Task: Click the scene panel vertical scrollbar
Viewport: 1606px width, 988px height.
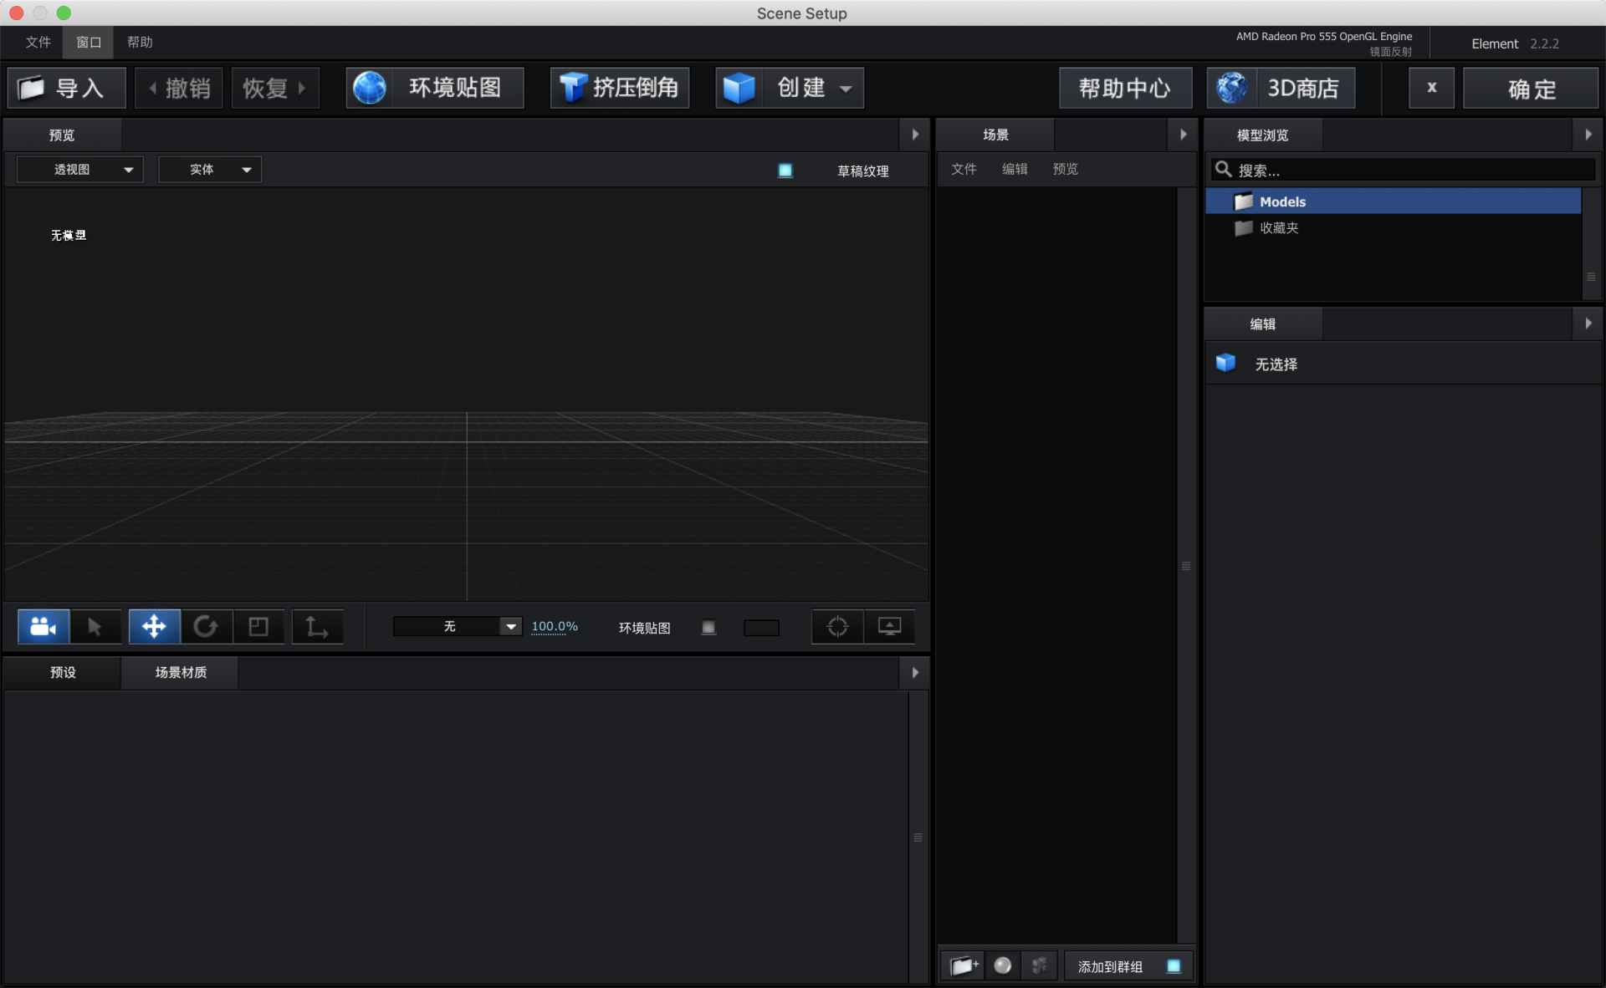Action: pyautogui.click(x=1186, y=565)
